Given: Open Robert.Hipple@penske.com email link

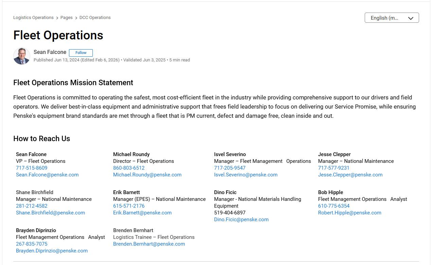Looking at the screenshot, I should (350, 213).
